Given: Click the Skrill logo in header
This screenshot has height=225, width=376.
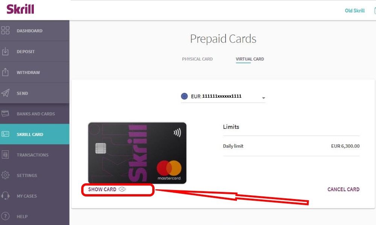Looking at the screenshot, I should click(20, 9).
